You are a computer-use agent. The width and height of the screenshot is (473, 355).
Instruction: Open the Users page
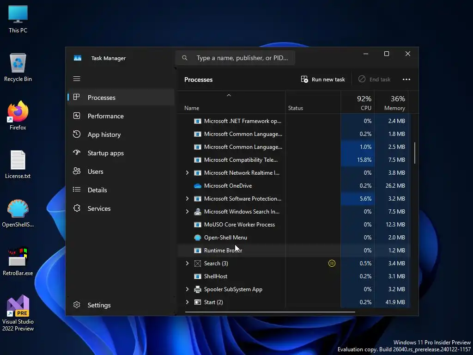tap(121, 171)
